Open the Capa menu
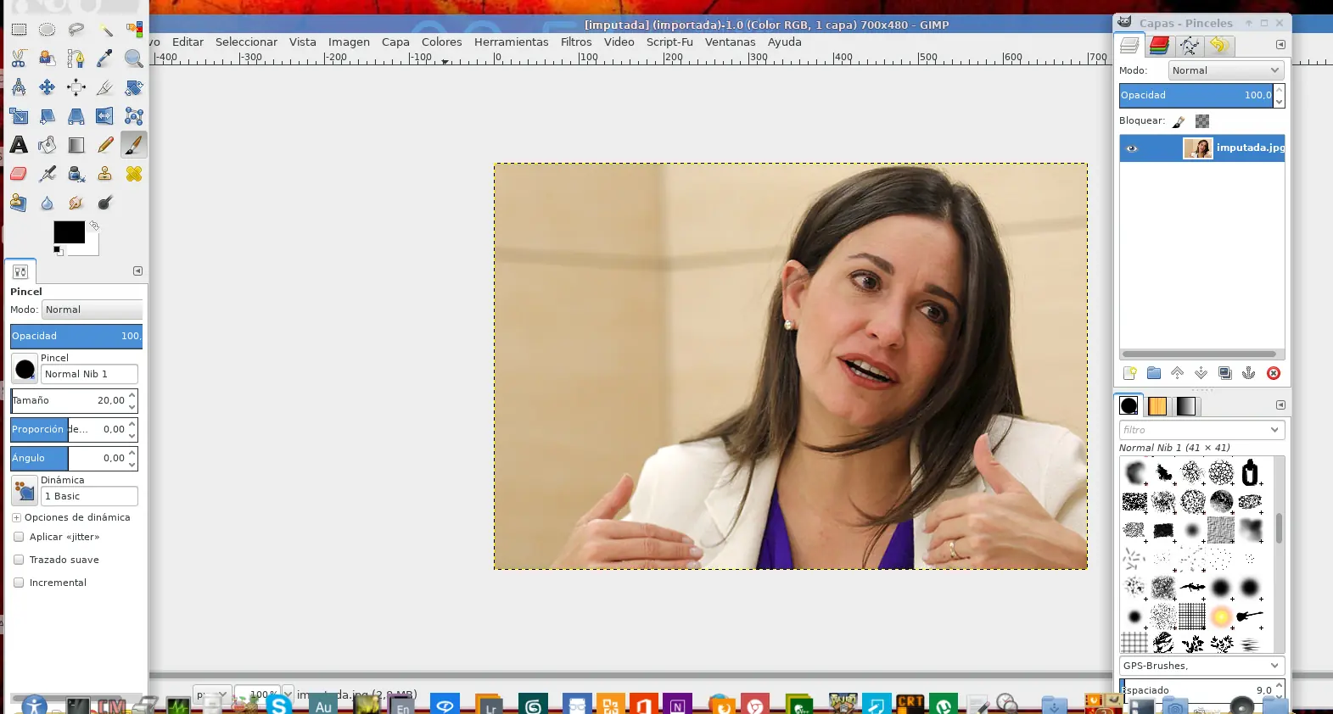Viewport: 1333px width, 714px height. [395, 42]
